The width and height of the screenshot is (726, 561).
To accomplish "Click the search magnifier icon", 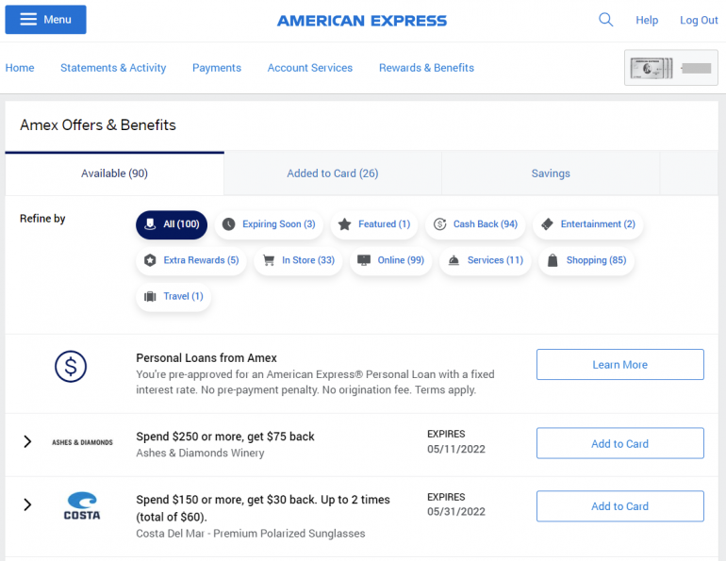I will (605, 20).
